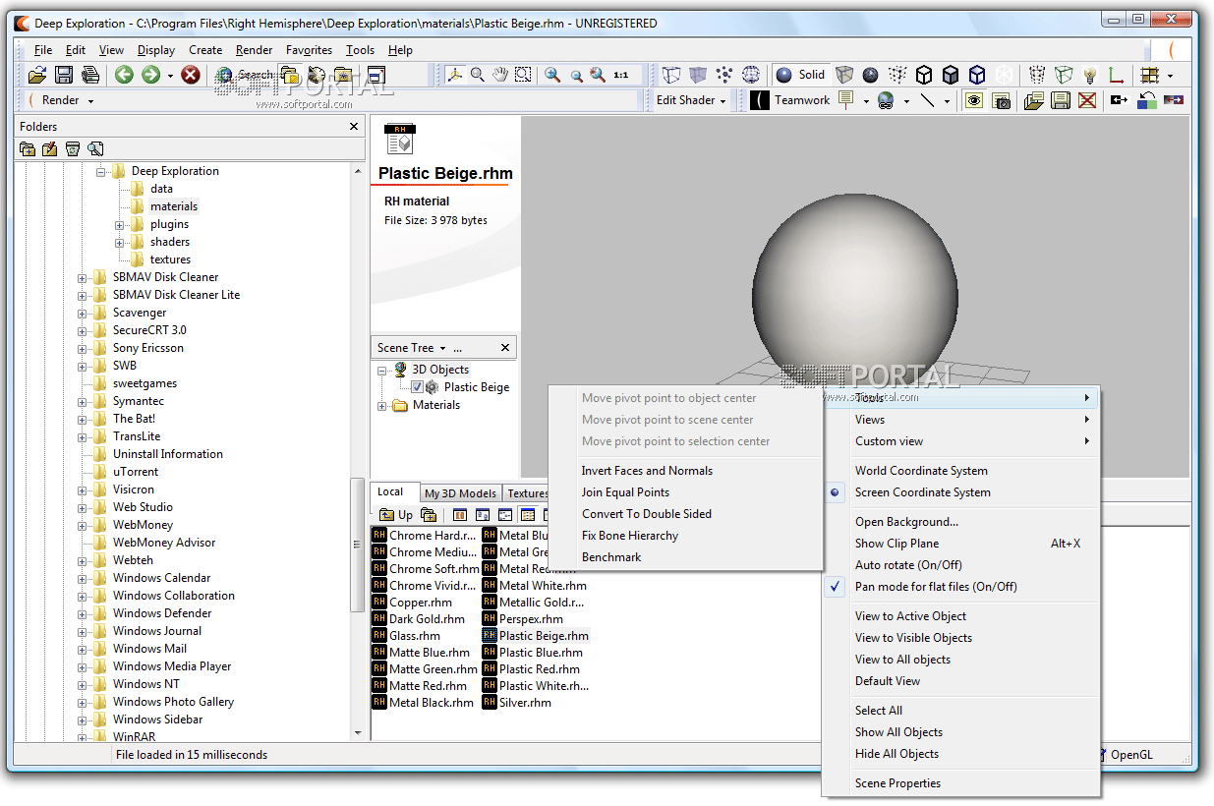1214x806 pixels.
Task: Click the new folder icon beside Up
Action: [x=429, y=515]
